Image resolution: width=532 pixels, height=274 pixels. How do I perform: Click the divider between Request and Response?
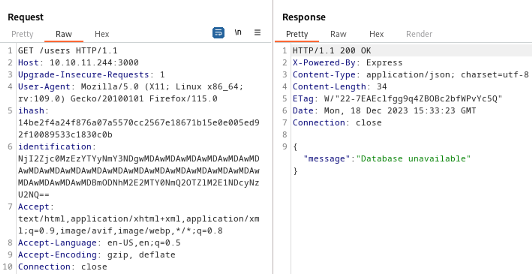[x=273, y=137]
